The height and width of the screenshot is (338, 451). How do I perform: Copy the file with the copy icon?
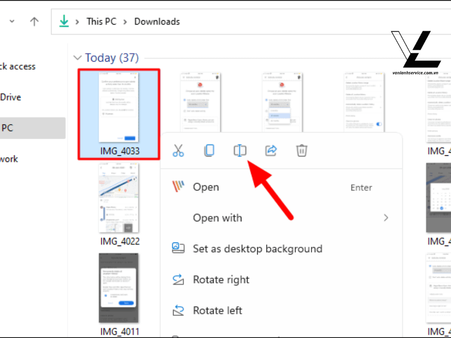209,150
